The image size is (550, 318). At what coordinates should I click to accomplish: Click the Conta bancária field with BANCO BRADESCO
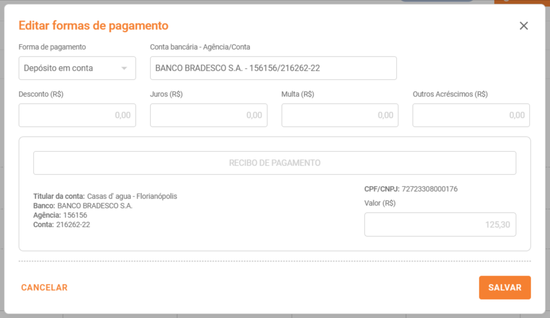273,68
